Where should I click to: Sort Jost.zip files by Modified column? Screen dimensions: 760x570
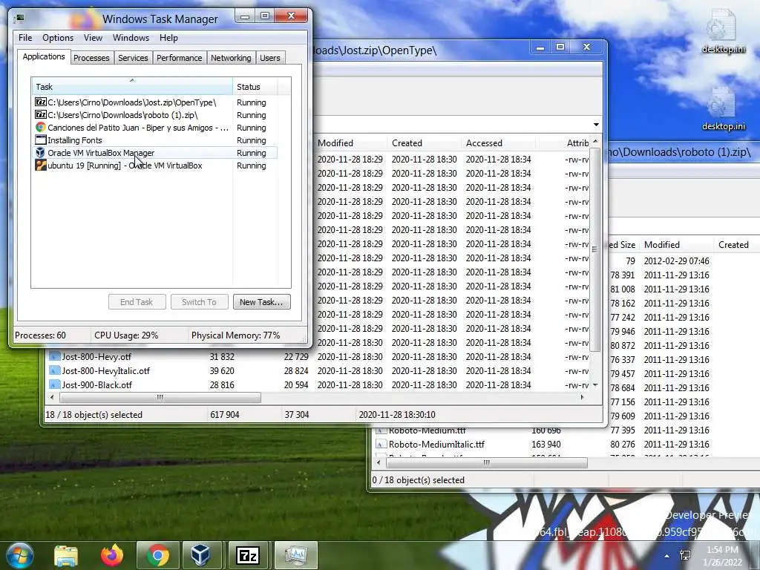point(350,143)
